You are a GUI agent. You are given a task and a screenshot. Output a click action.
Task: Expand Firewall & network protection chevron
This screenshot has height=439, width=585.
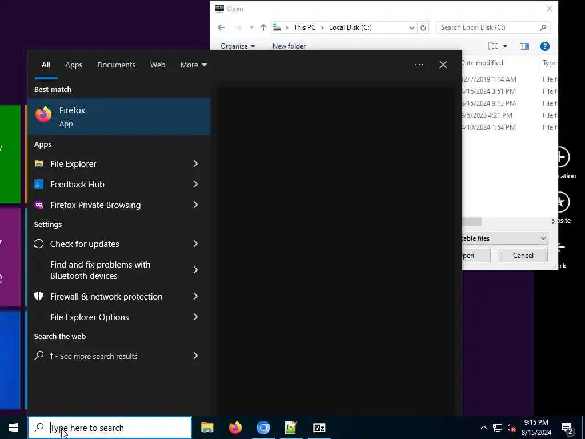coord(195,296)
